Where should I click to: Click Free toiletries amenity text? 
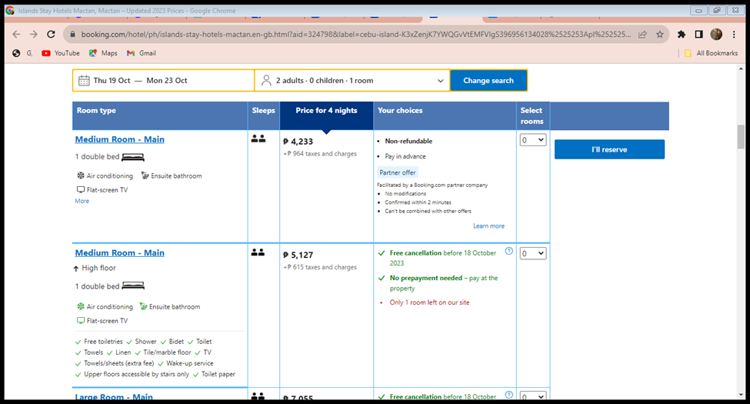pyautogui.click(x=103, y=342)
